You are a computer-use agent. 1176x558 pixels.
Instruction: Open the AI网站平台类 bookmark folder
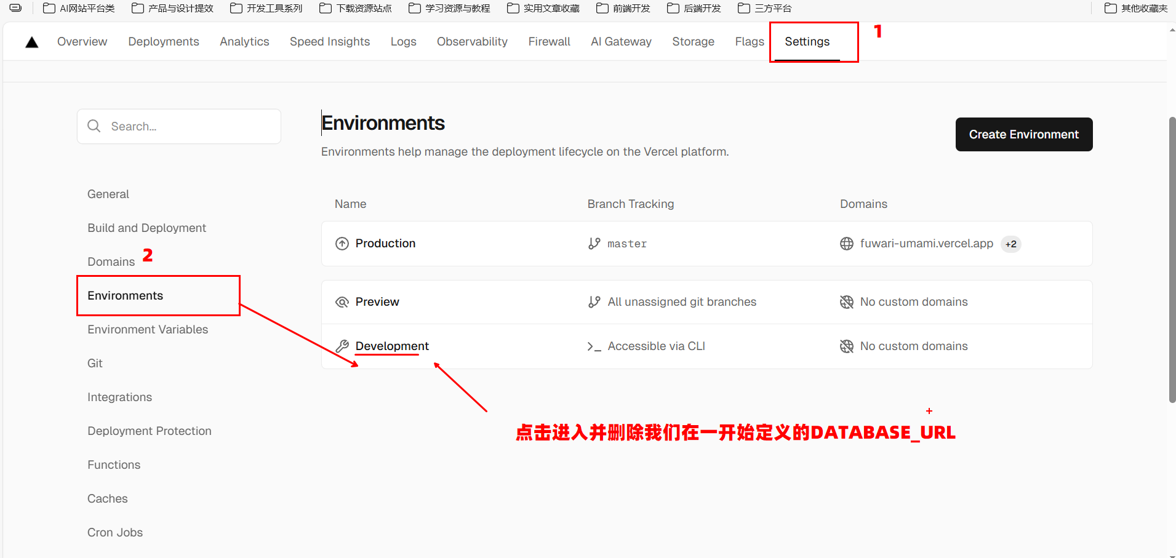pos(79,8)
